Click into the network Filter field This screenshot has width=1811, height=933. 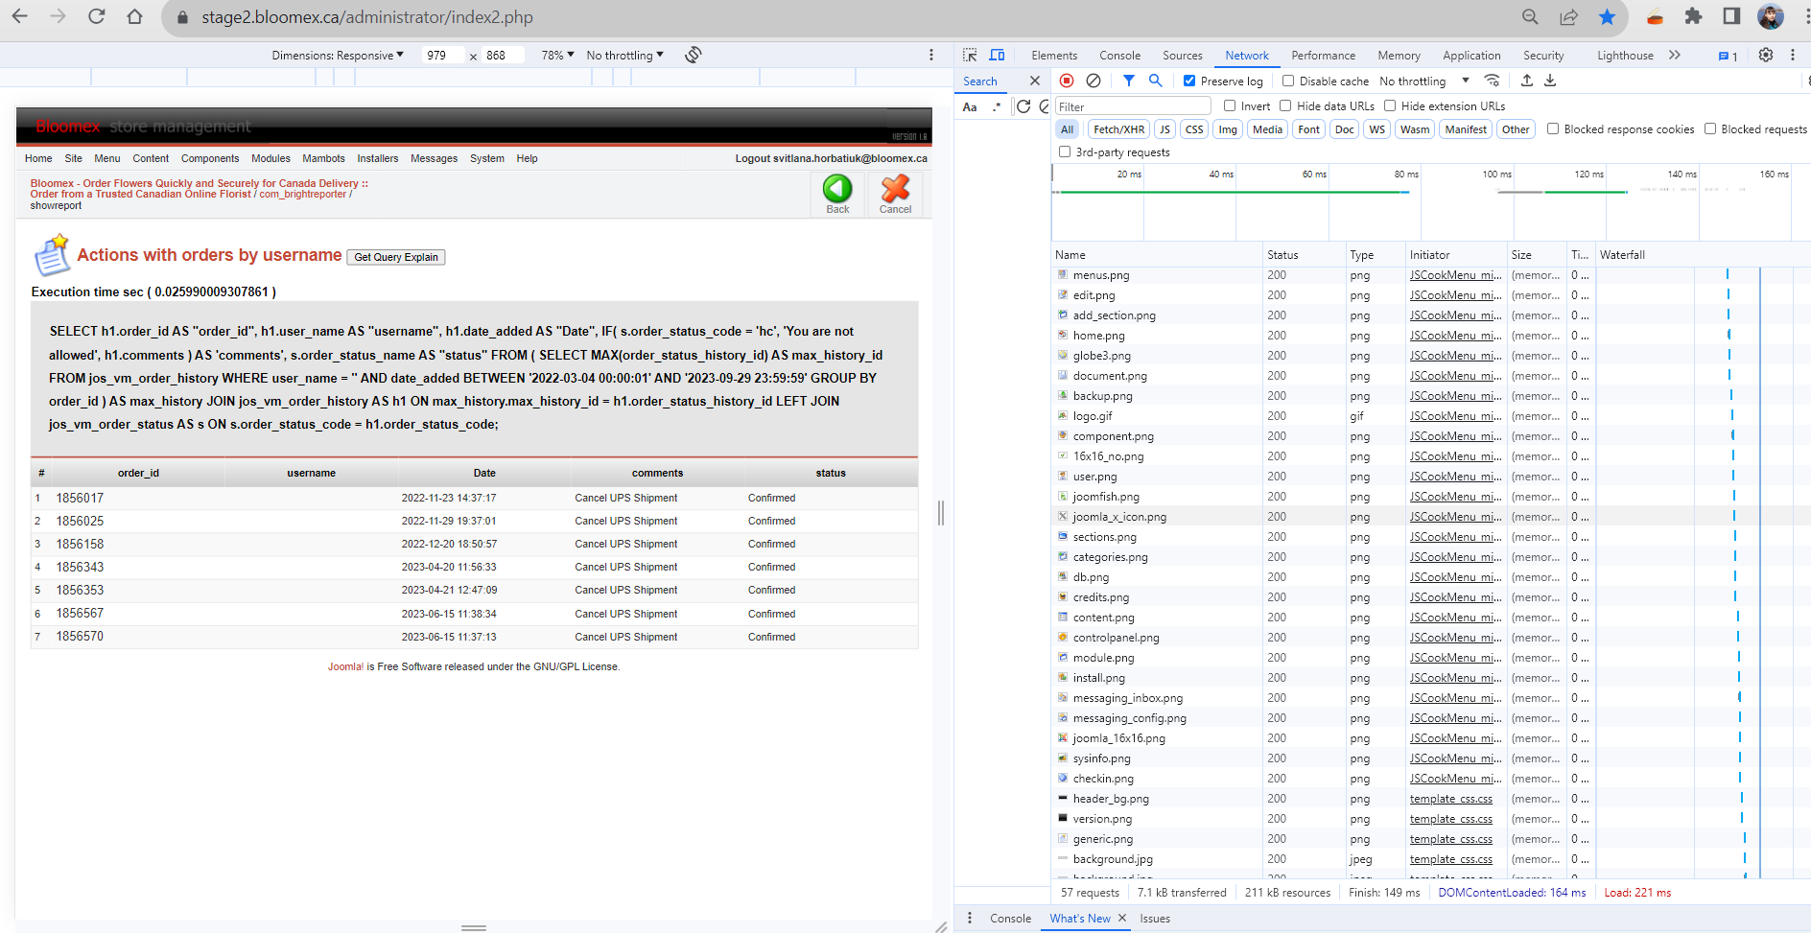point(1133,106)
